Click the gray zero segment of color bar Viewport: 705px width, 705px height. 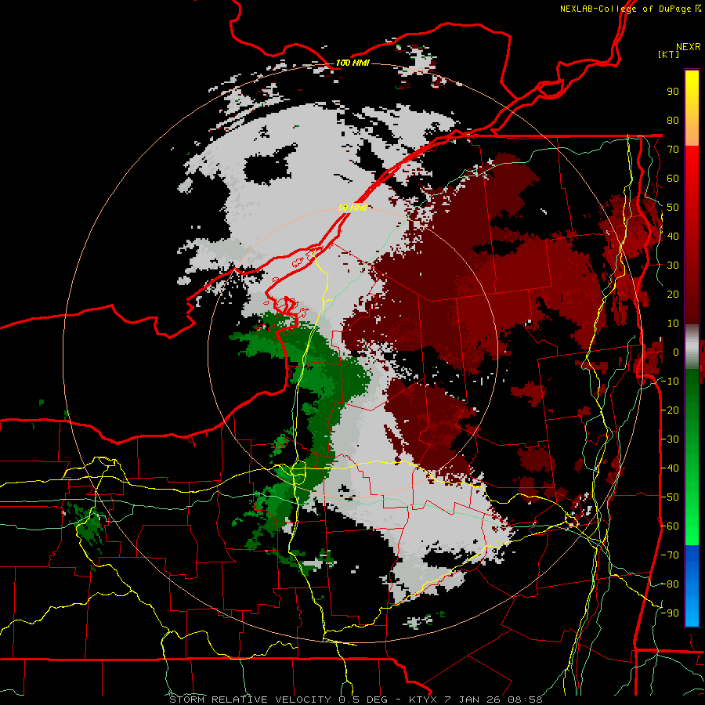[692, 347]
